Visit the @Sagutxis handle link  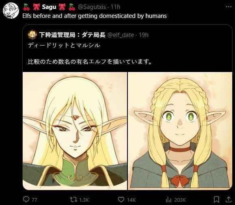[92, 7]
